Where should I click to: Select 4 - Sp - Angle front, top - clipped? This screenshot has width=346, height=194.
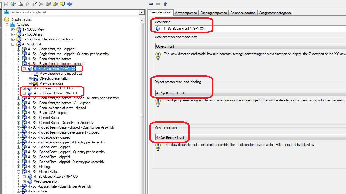pos(51,49)
